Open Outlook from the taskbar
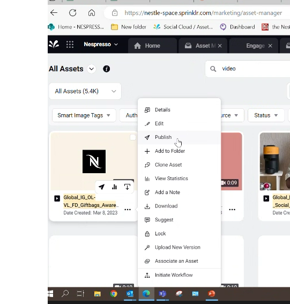Image resolution: width=290 pixels, height=304 pixels. 130,294
